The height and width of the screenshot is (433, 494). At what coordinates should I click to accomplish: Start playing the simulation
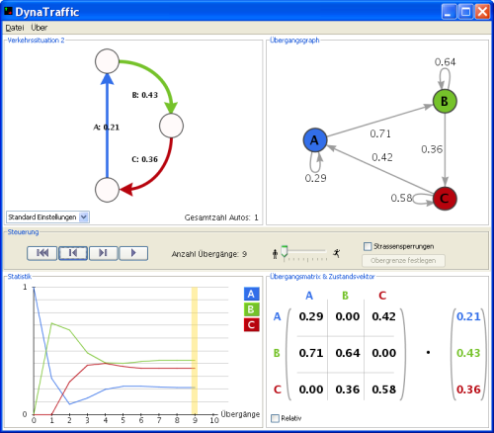[x=133, y=253]
